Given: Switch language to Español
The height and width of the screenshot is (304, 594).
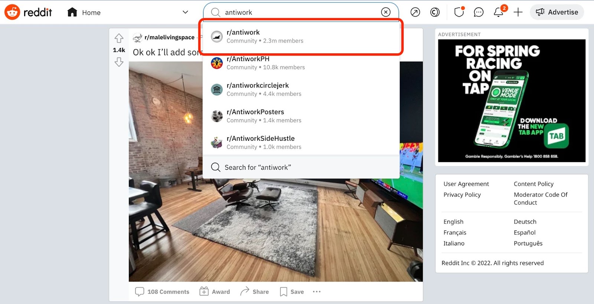Looking at the screenshot, I should coord(525,232).
